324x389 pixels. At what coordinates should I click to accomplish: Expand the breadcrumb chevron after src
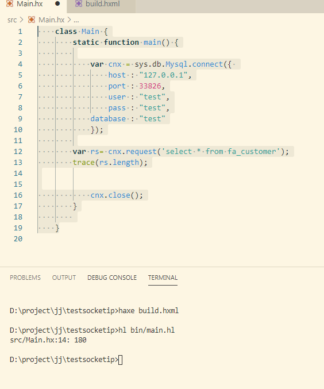pos(22,20)
